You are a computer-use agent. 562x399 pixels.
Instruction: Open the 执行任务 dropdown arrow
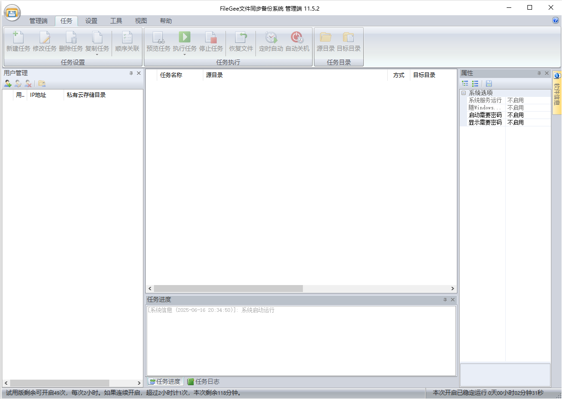click(185, 54)
